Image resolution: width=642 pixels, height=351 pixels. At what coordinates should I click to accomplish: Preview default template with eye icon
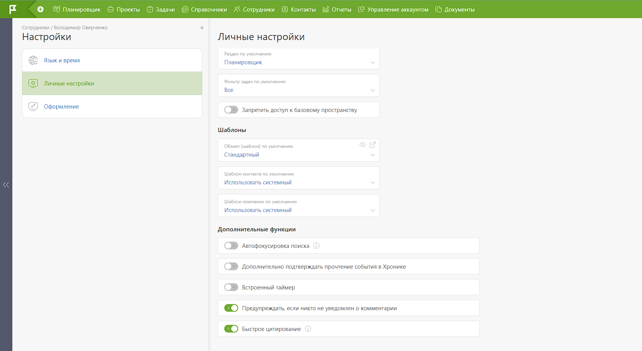[363, 145]
